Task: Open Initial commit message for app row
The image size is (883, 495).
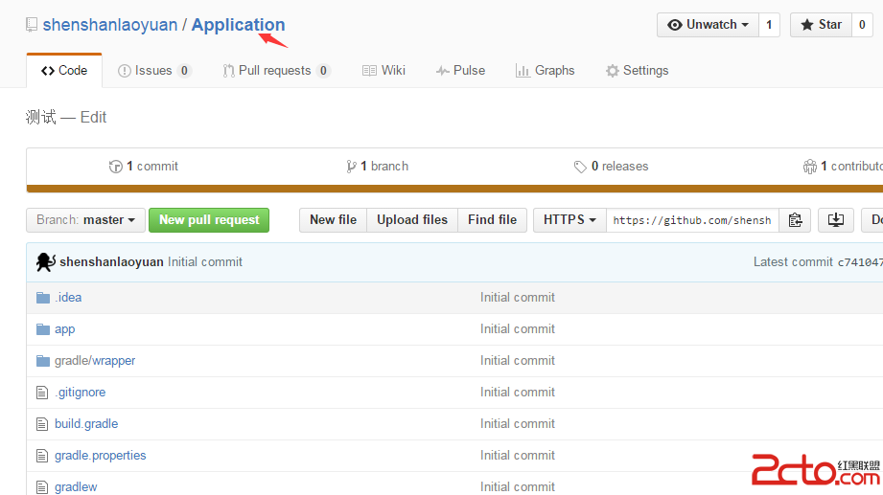Action: click(x=518, y=329)
